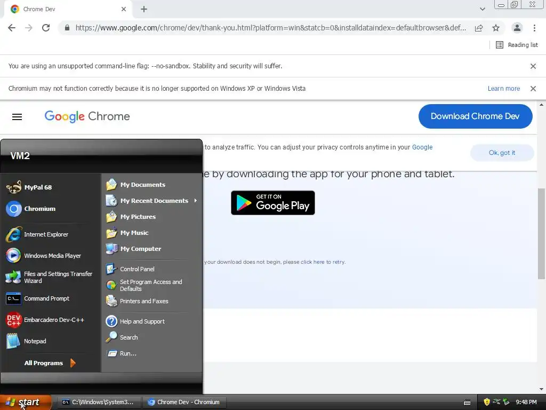Viewport: 546px width, 410px height.
Task: Open Files and Settings Transfer Wizard
Action: coord(49,277)
